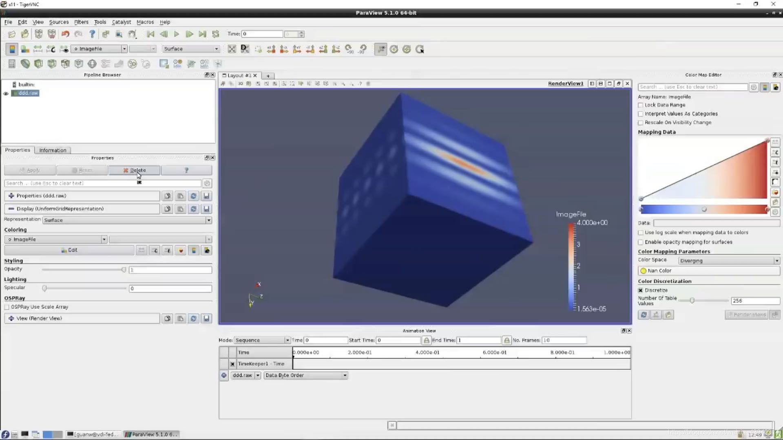Open Data Byte Order dropdown
Screen dimensions: 783x440
coord(305,375)
